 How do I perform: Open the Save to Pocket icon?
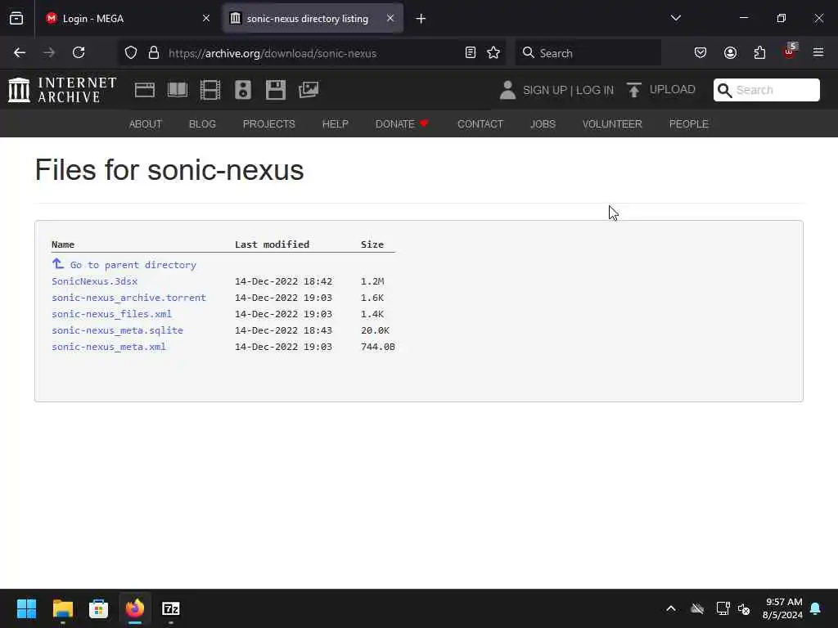[701, 52]
